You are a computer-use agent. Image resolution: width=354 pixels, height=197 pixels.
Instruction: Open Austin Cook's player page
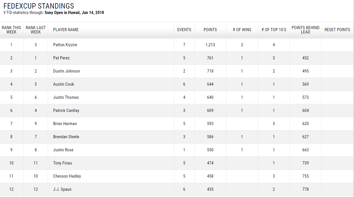[64, 84]
